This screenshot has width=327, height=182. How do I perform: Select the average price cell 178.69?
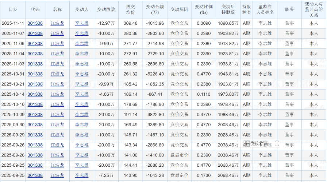click(131, 104)
